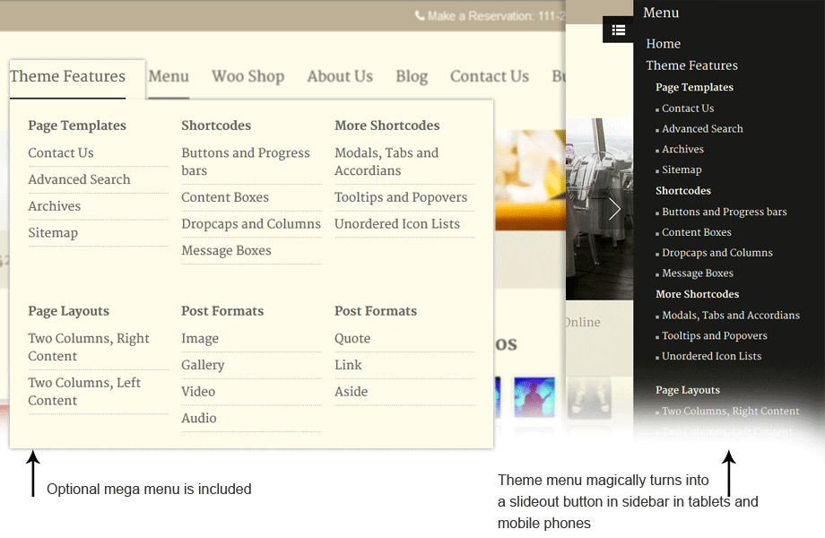Select Advanced Search in dark sidebar
The height and width of the screenshot is (538, 825).
tap(702, 129)
